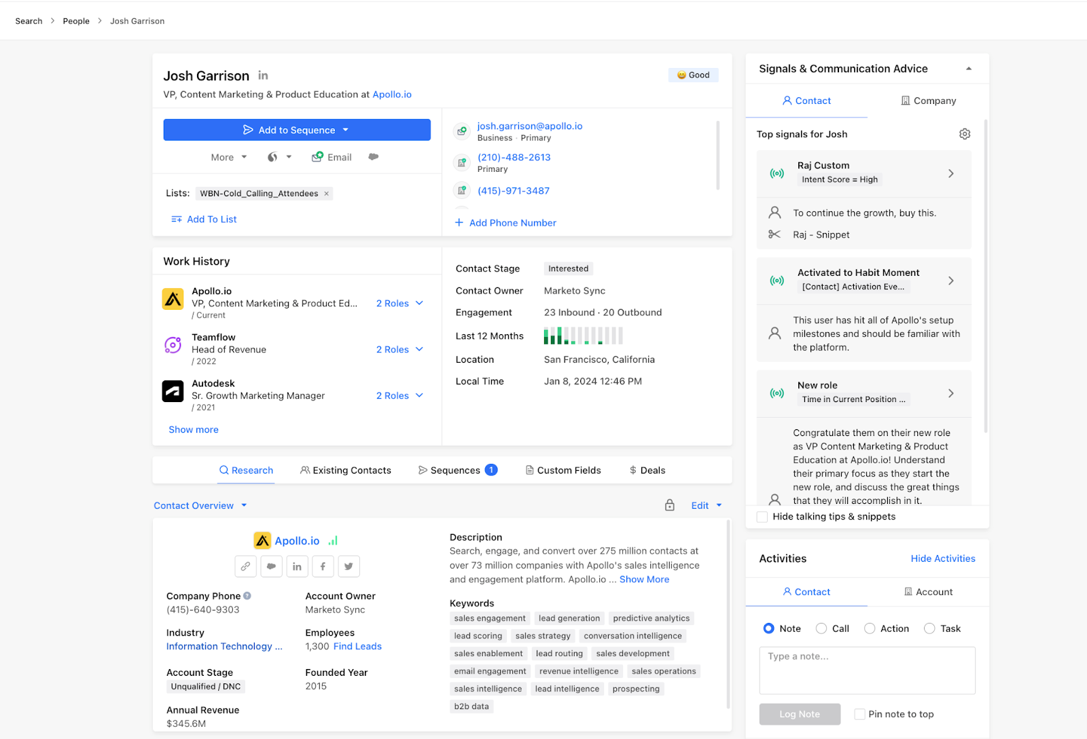
Task: Check Pin note to top
Action: [860, 714]
